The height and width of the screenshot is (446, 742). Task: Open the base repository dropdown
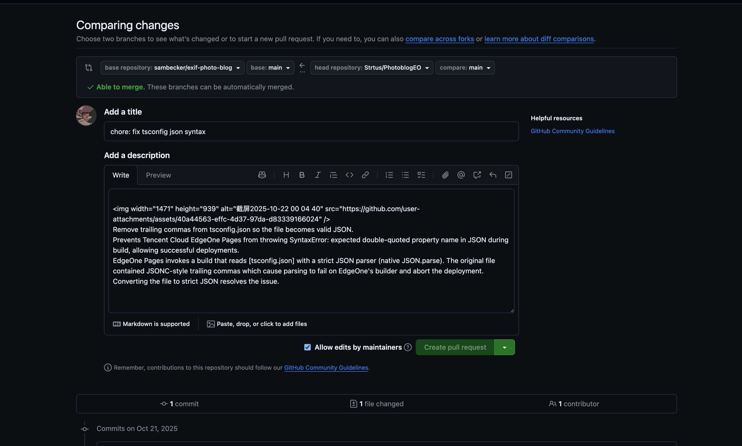[x=172, y=68]
